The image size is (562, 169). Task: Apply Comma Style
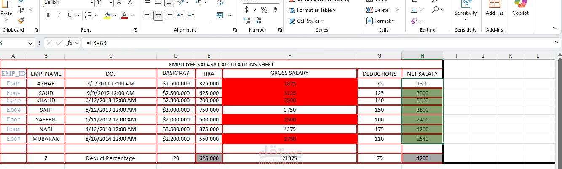pos(275,9)
